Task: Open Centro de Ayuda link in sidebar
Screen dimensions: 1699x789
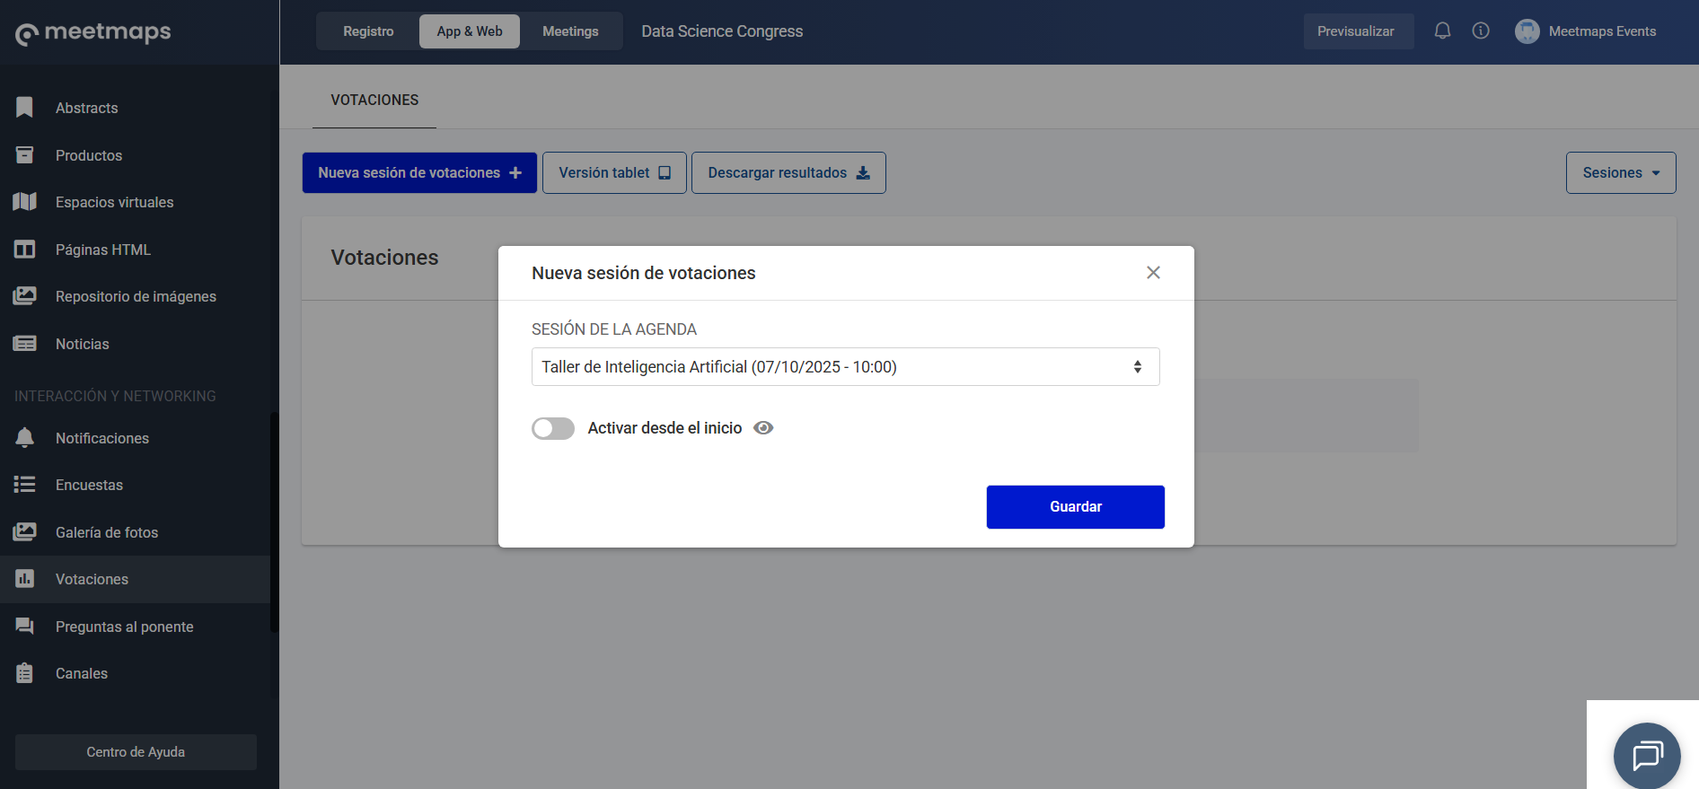Action: [136, 752]
